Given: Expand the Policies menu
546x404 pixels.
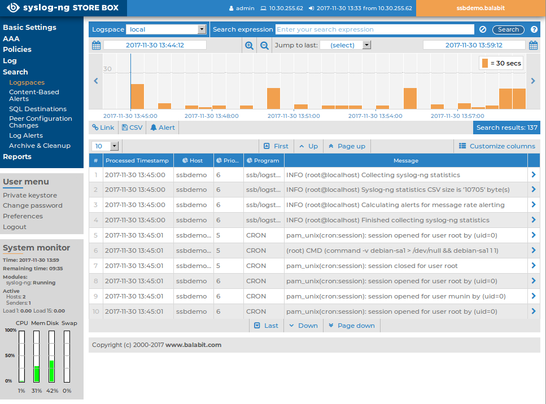Looking at the screenshot, I should [17, 50].
